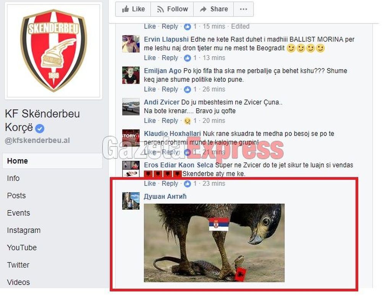Open the KF Skënderbeu logo profile picture

pos(53,51)
